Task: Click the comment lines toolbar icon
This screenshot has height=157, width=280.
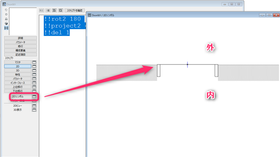Action: 42,10
